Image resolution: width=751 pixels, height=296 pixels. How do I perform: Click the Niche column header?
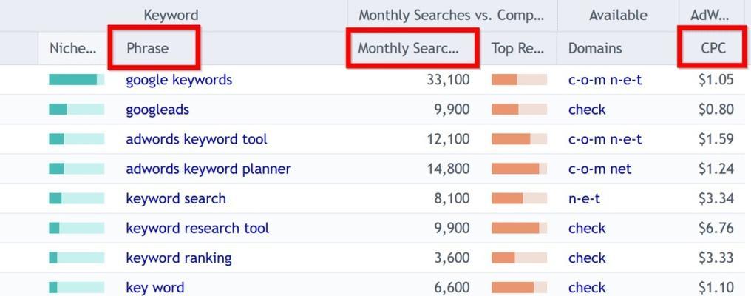pyautogui.click(x=72, y=48)
